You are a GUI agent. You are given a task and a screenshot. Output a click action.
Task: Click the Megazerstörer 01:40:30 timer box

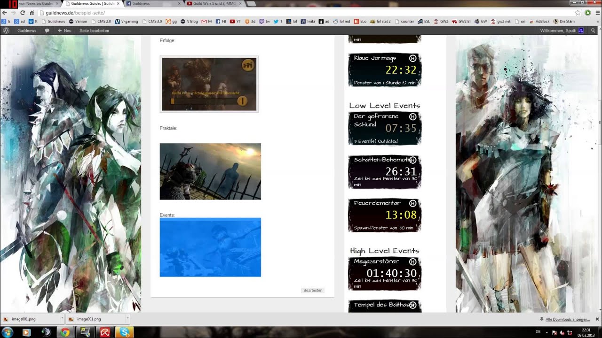click(x=385, y=273)
